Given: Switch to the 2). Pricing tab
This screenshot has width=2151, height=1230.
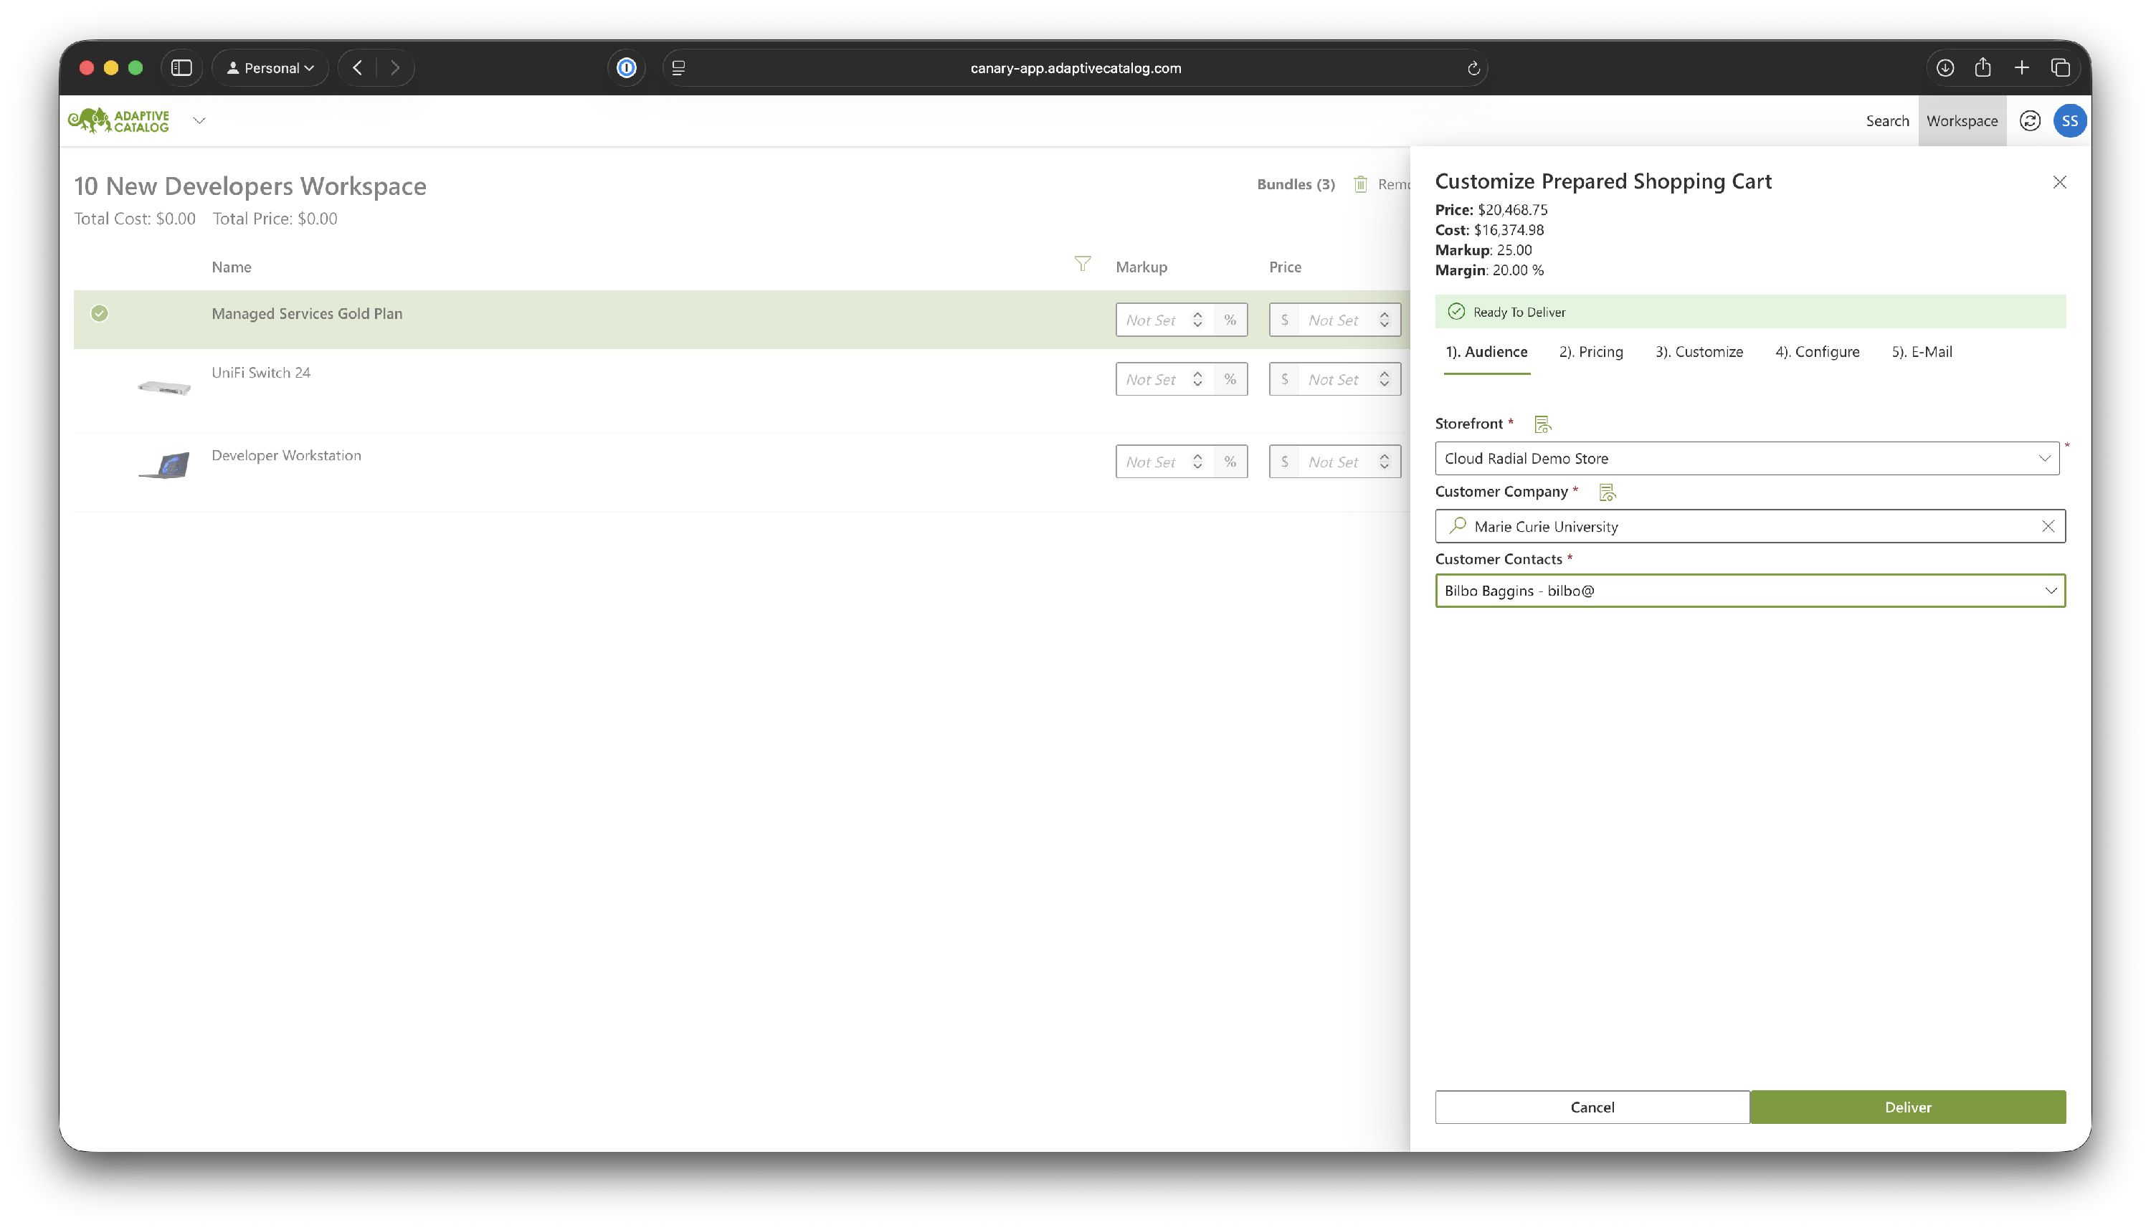Looking at the screenshot, I should 1590,352.
